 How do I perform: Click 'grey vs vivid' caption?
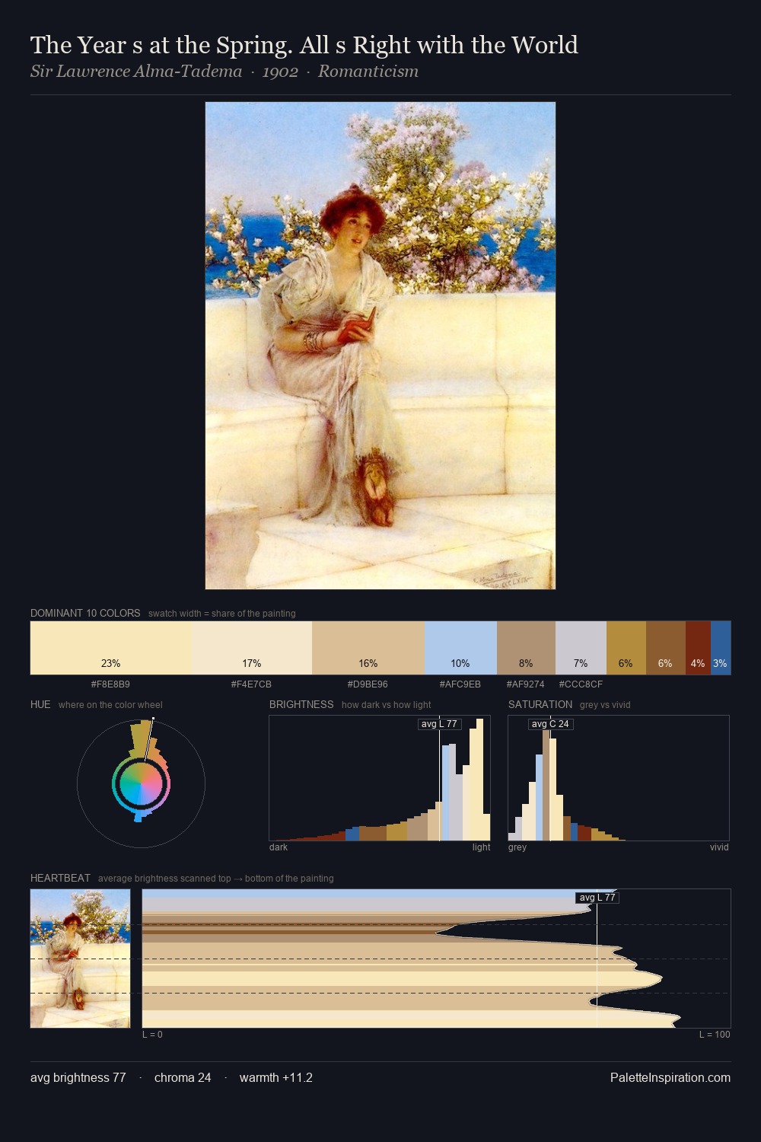coord(605,705)
